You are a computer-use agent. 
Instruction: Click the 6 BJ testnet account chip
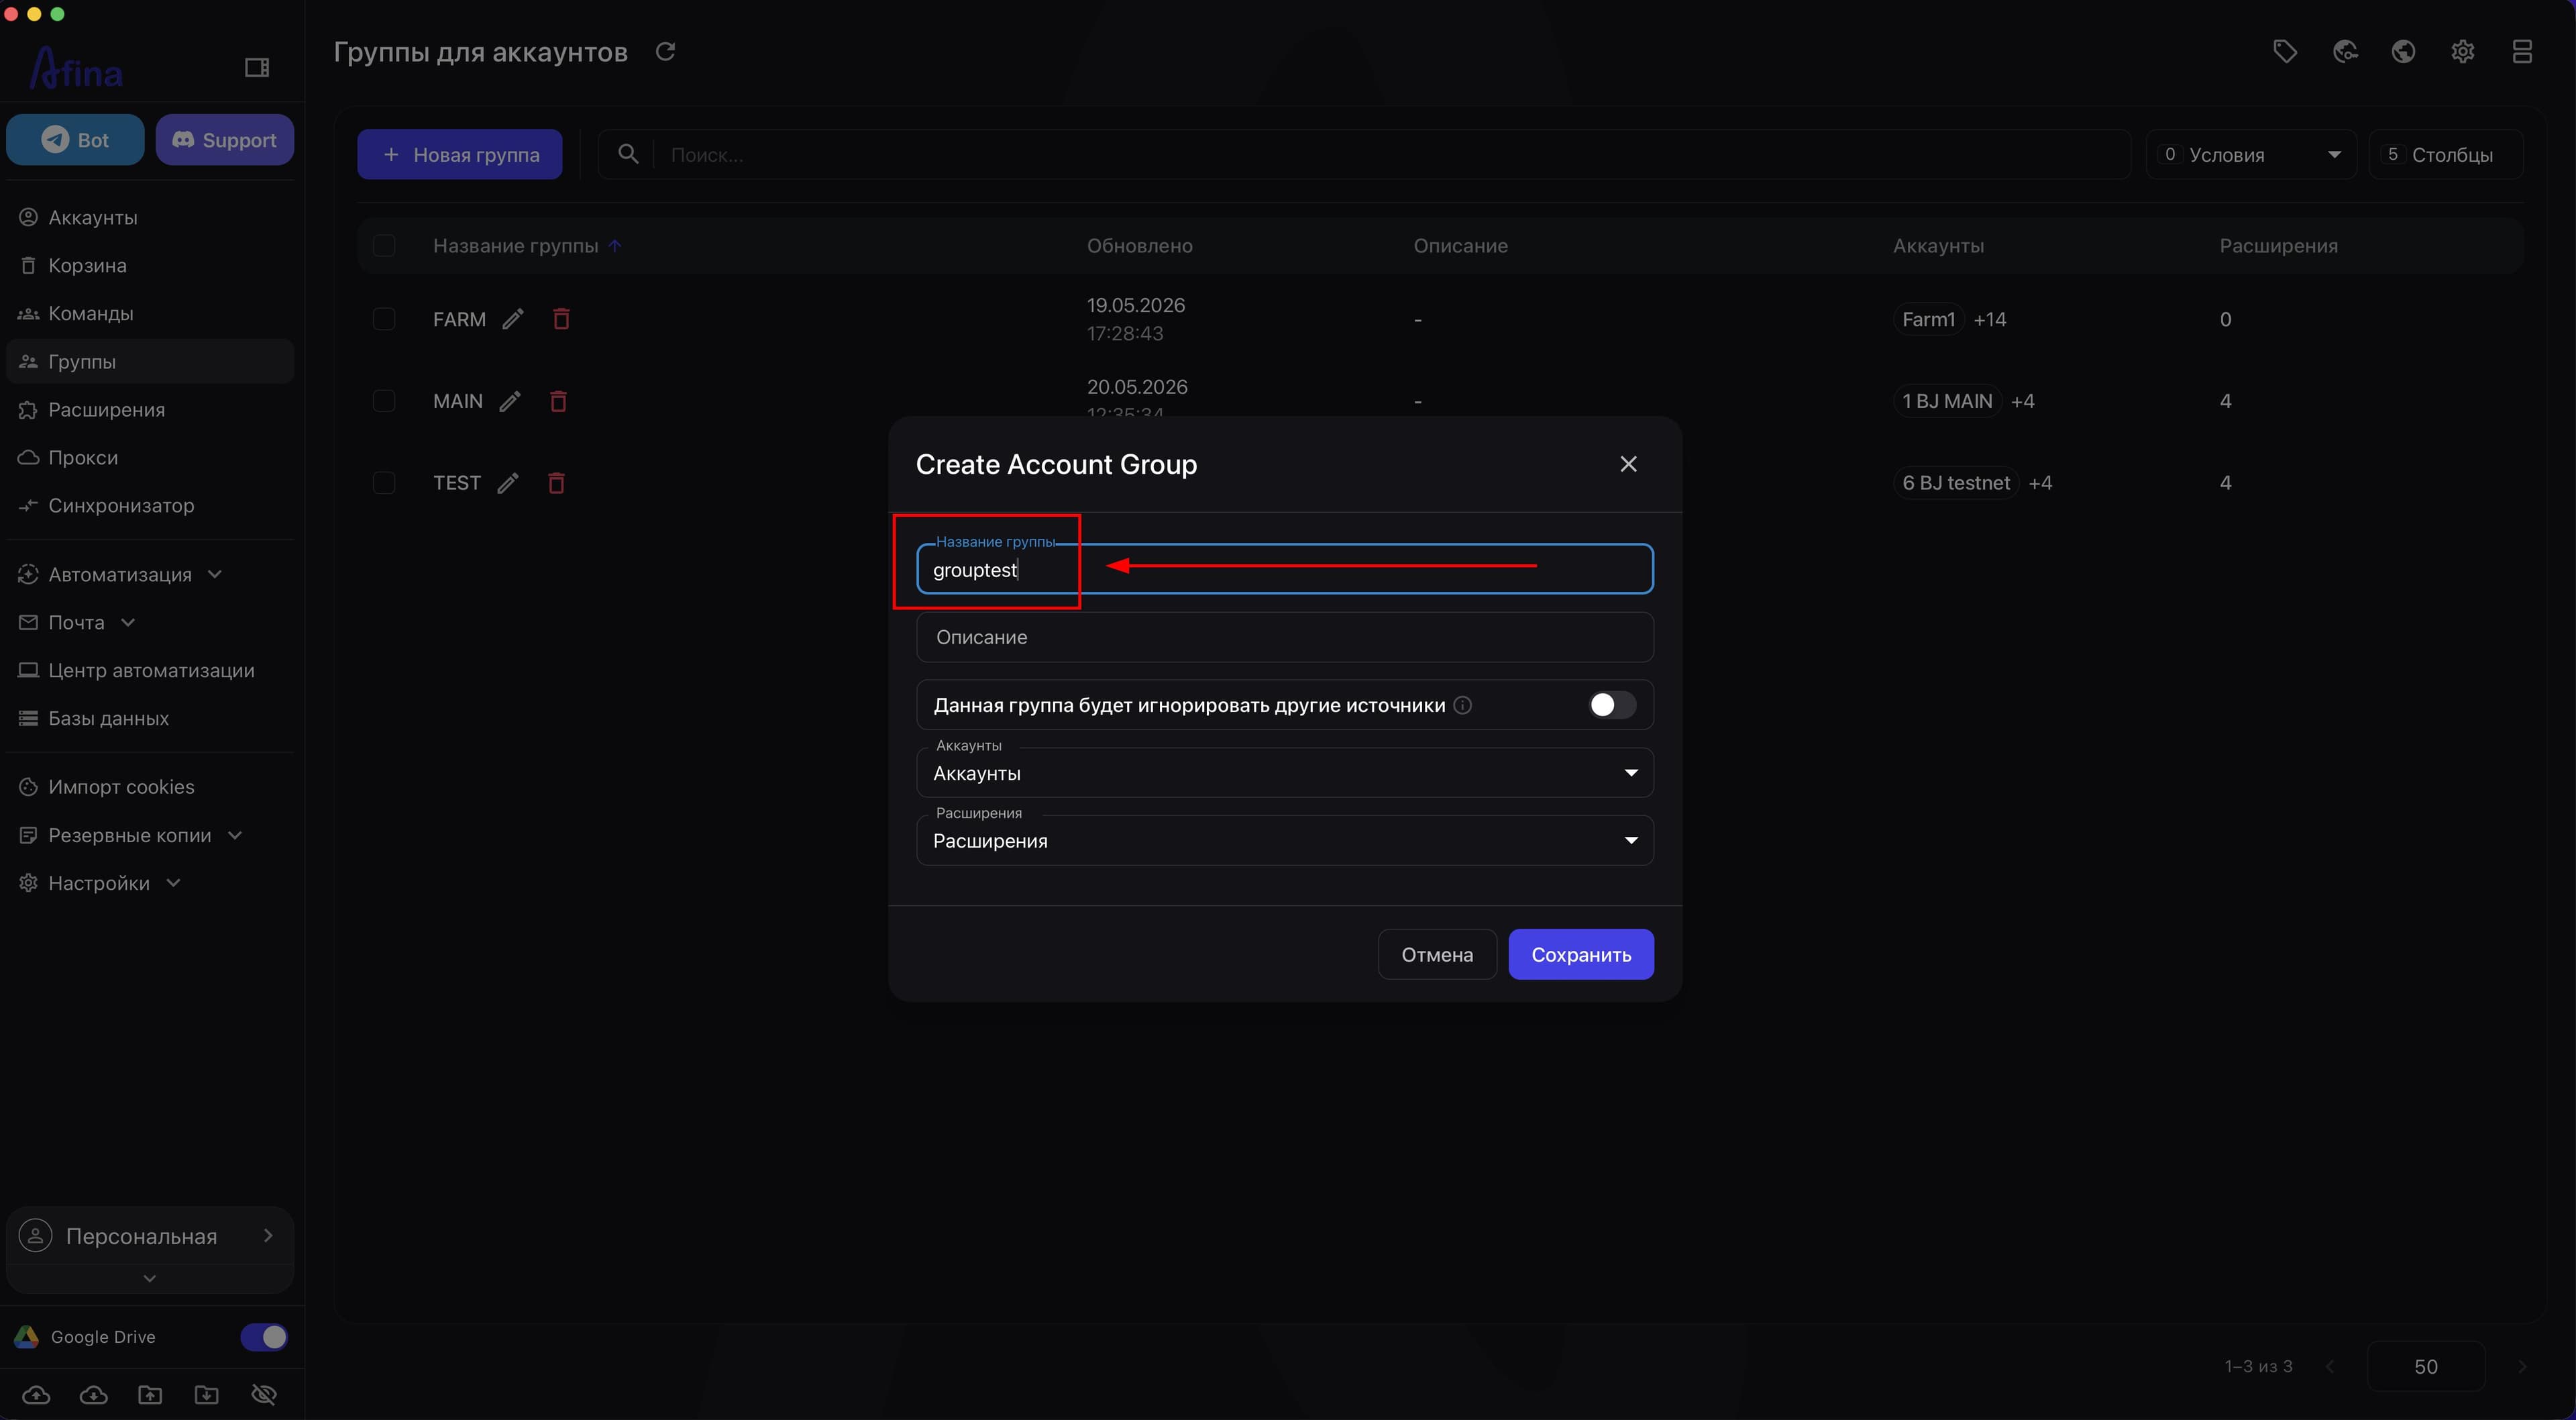1956,483
